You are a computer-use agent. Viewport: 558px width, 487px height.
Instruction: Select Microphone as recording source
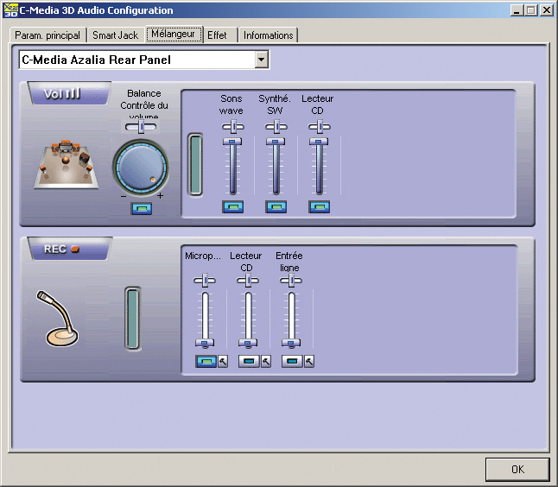(x=206, y=362)
